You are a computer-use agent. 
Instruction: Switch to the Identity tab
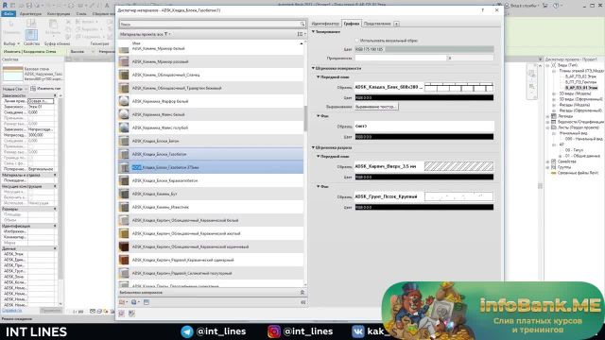(325, 24)
